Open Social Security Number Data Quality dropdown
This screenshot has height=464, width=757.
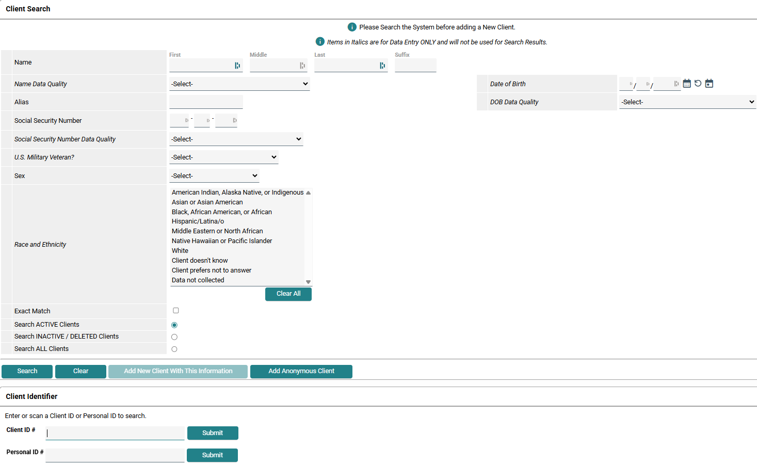point(236,139)
